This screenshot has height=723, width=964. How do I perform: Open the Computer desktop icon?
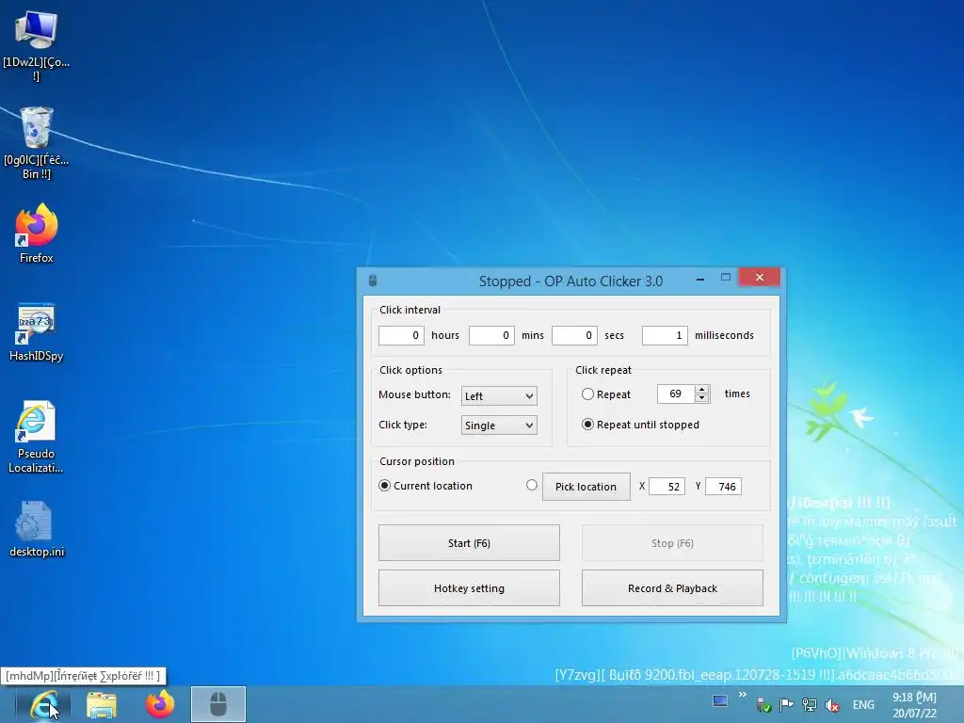point(37,46)
